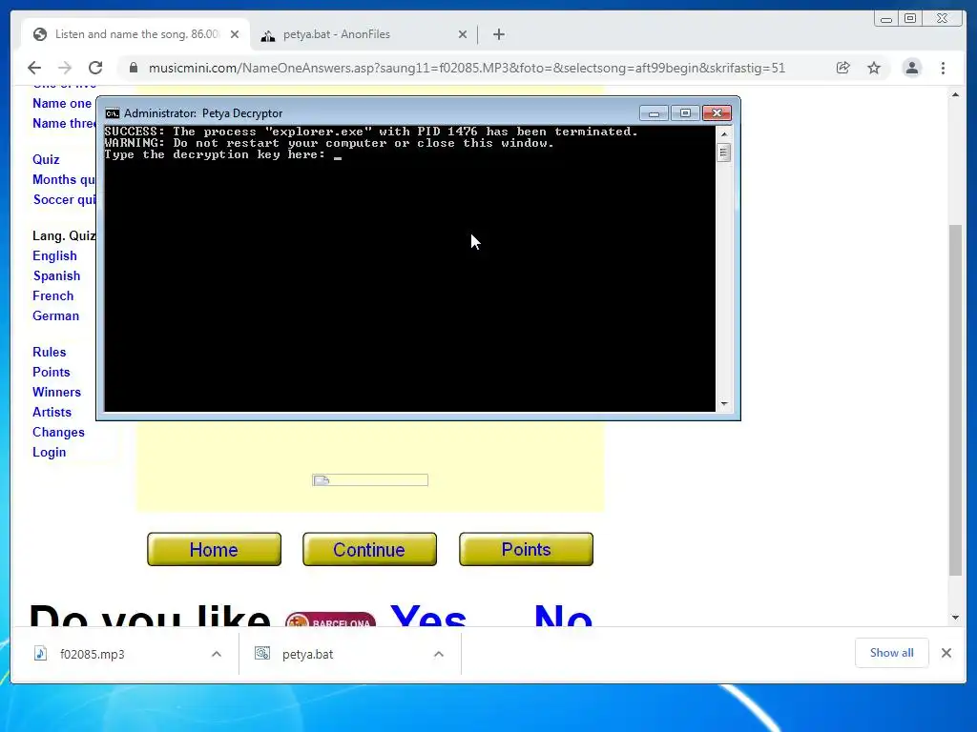Expand options chevron for f02085.mp3
Viewport: 977px width, 732px height.
coord(217,654)
